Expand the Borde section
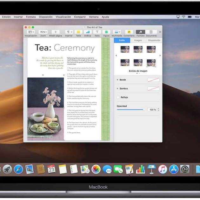Viewport: 200px width, 200px height. [x=118, y=80]
